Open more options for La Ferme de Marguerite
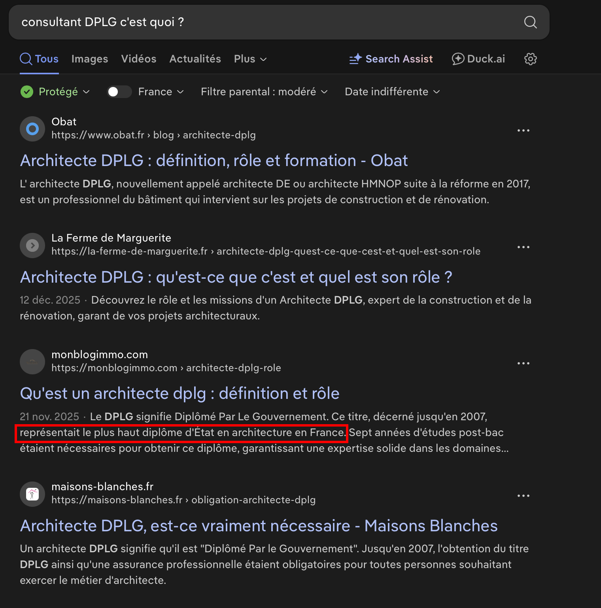Image resolution: width=601 pixels, height=608 pixels. click(x=523, y=247)
